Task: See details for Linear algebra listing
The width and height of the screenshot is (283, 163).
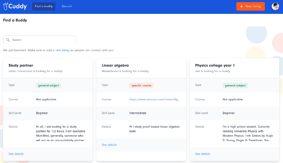Action: (x=109, y=144)
